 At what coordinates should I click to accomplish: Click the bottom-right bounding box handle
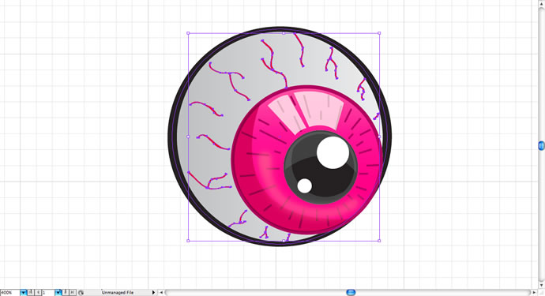(379, 241)
